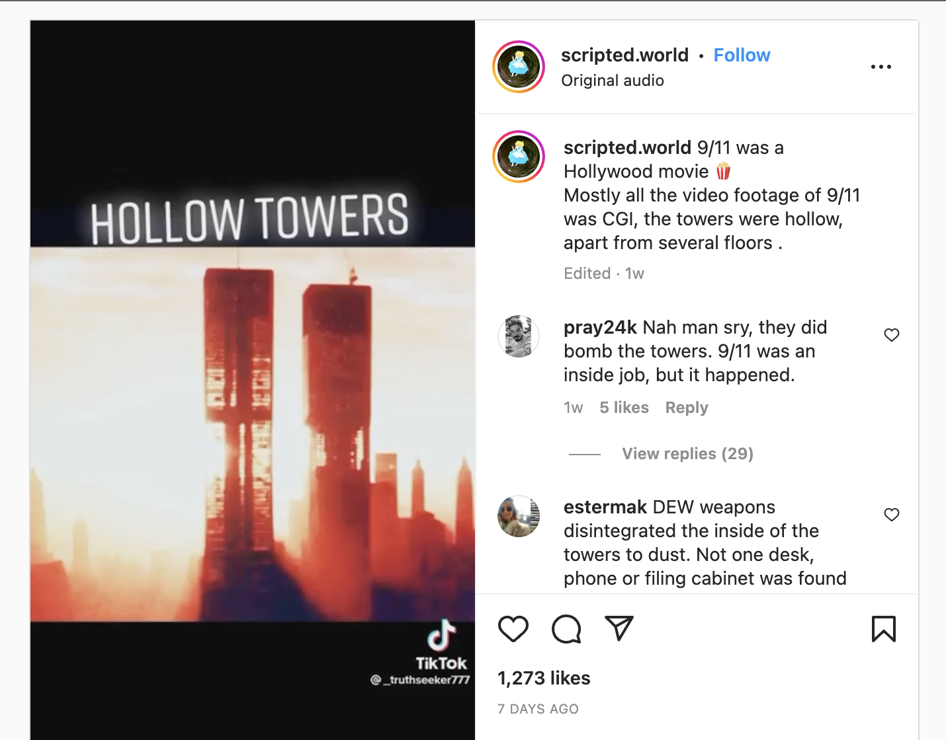Play the Hollow Towers video
946x740 pixels.
pos(253,381)
